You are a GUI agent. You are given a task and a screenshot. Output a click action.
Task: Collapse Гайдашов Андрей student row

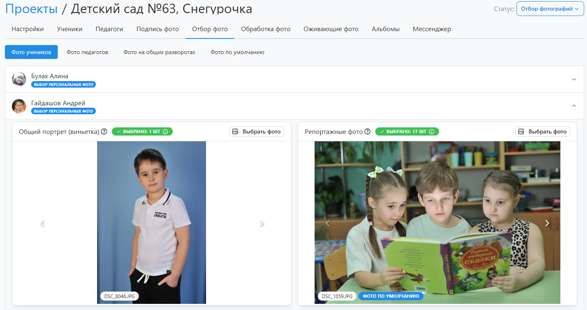coord(574,106)
